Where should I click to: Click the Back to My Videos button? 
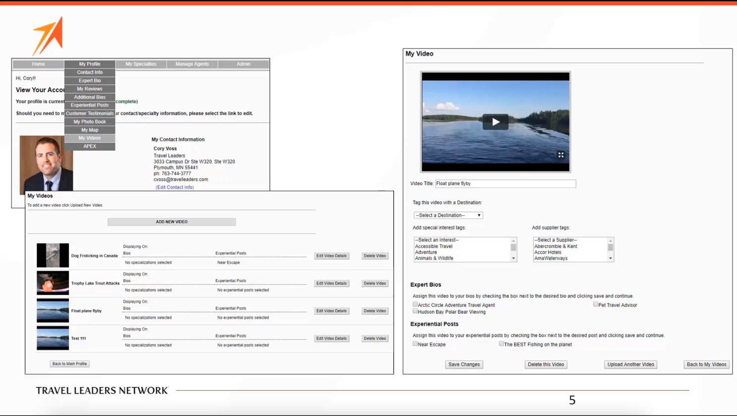[x=706, y=364]
